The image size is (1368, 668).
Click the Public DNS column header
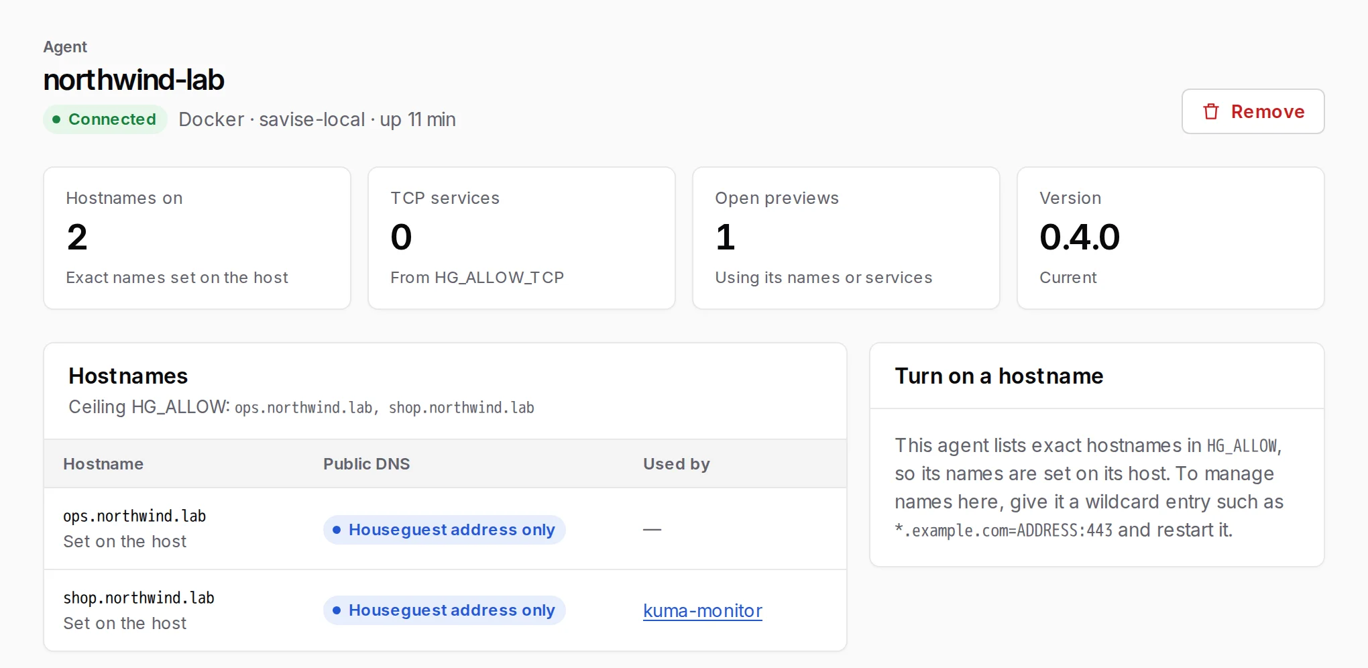(366, 464)
